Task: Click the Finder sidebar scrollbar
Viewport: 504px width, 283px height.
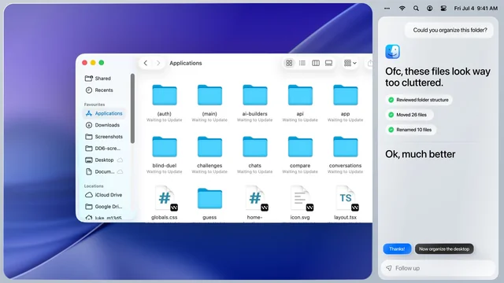Action: coord(132,108)
